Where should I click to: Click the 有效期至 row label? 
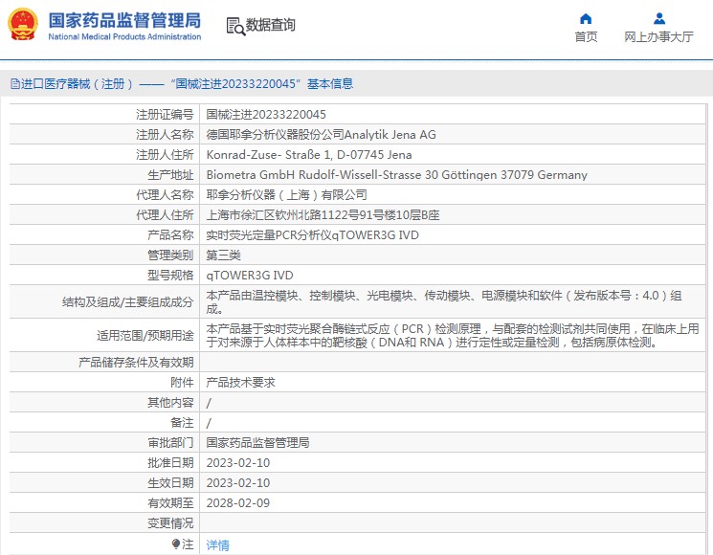170,502
